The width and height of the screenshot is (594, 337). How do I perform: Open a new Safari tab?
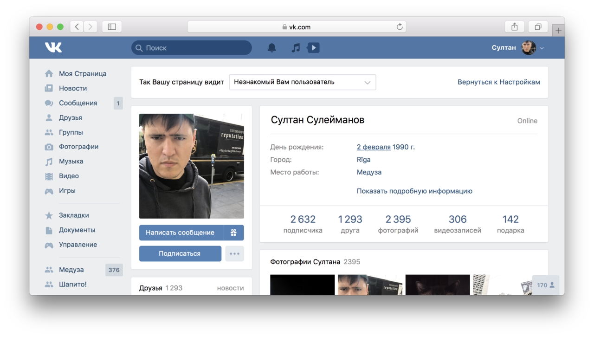(x=558, y=31)
